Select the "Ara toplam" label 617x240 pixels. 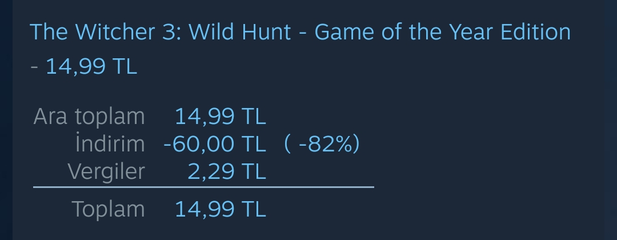89,117
